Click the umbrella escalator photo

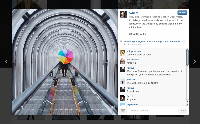tap(65, 62)
